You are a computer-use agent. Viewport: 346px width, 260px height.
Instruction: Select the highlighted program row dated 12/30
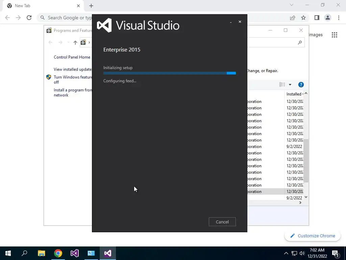click(275, 192)
